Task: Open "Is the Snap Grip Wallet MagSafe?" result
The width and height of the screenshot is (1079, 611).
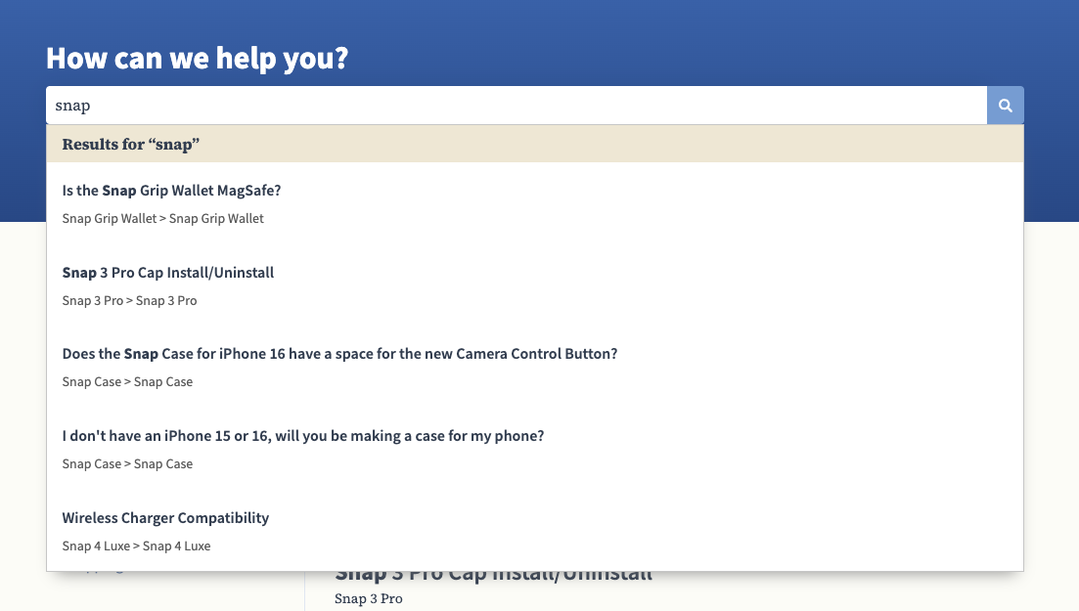Action: (171, 191)
